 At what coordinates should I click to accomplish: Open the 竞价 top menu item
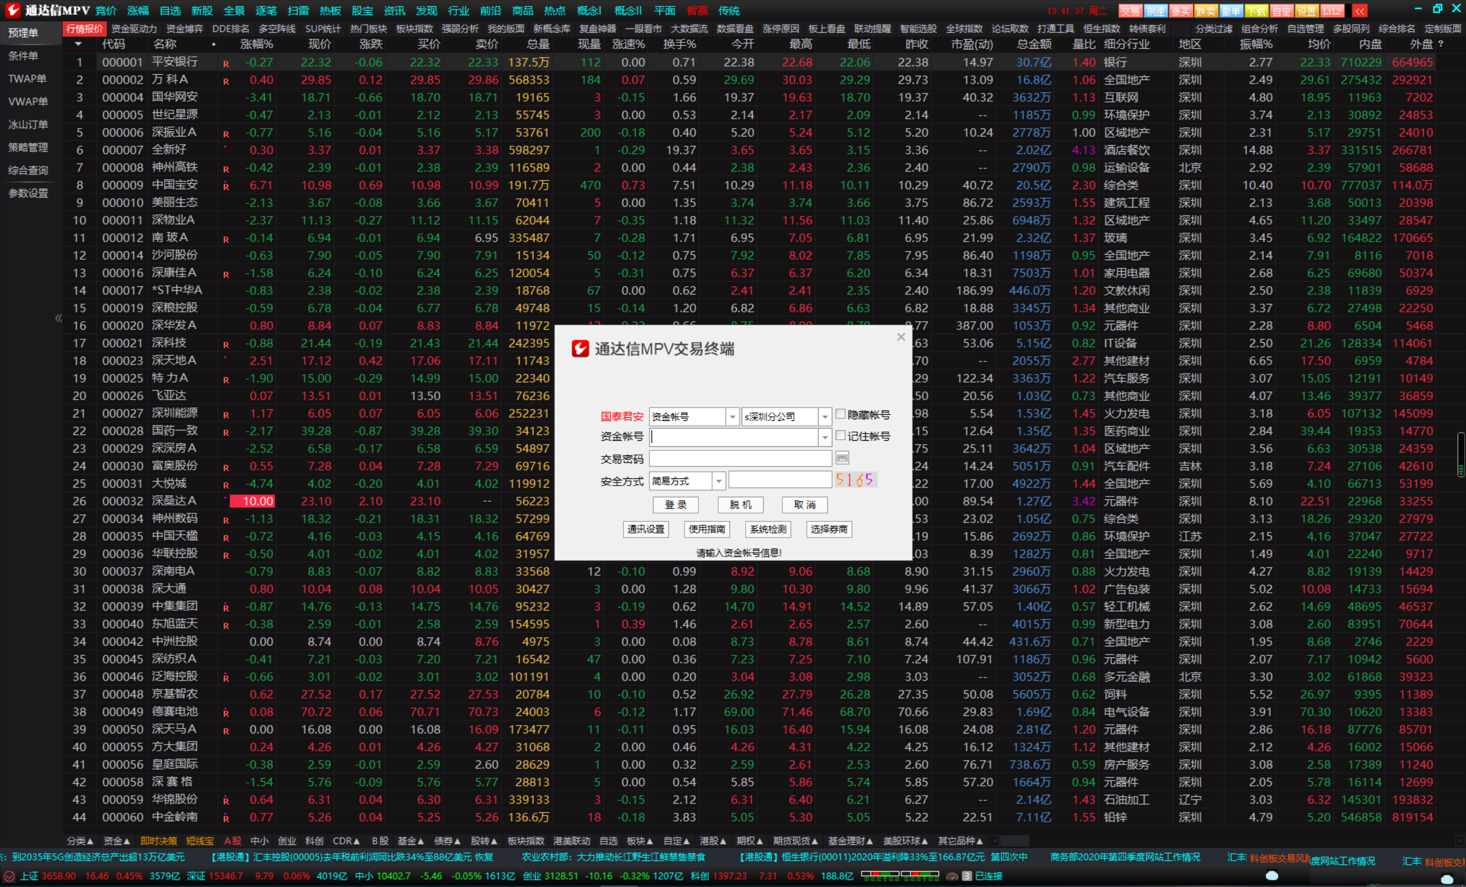(x=106, y=11)
